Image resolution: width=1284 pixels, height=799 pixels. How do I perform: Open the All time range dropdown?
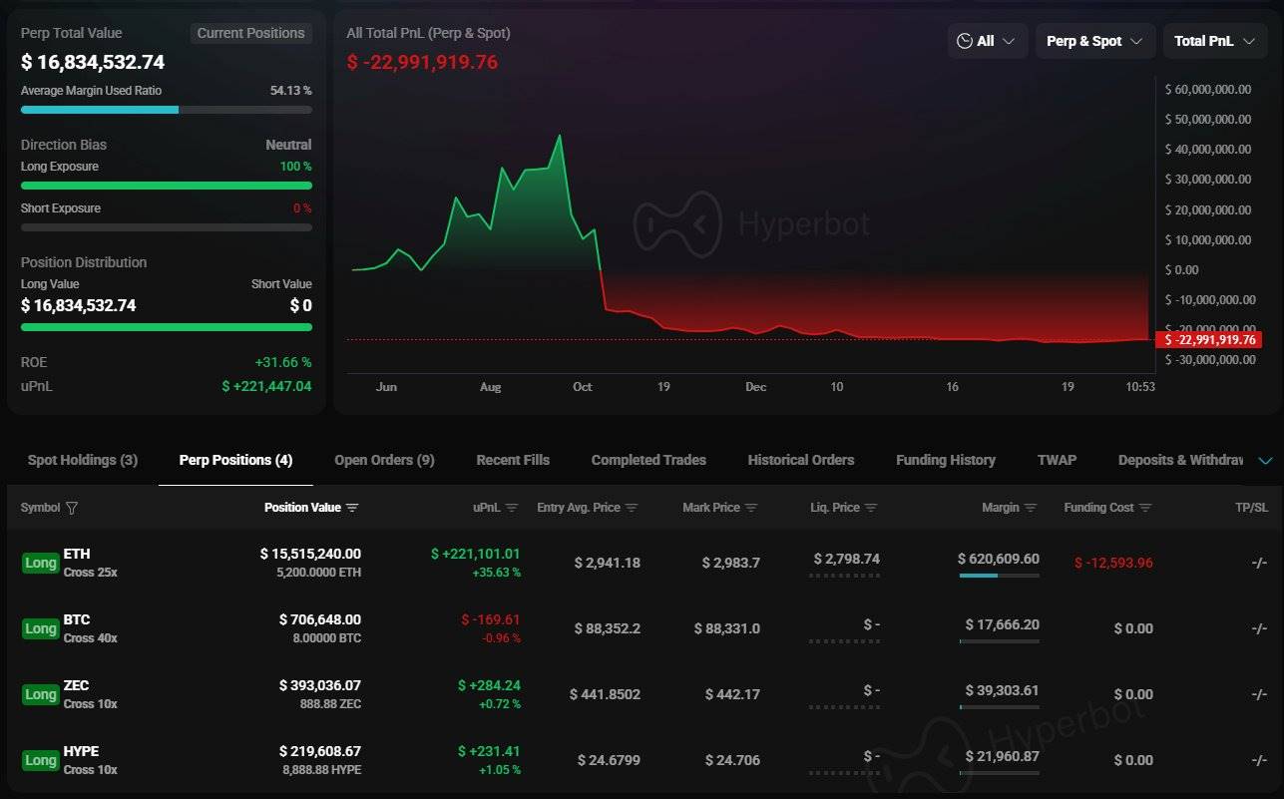pyautogui.click(x=986, y=41)
